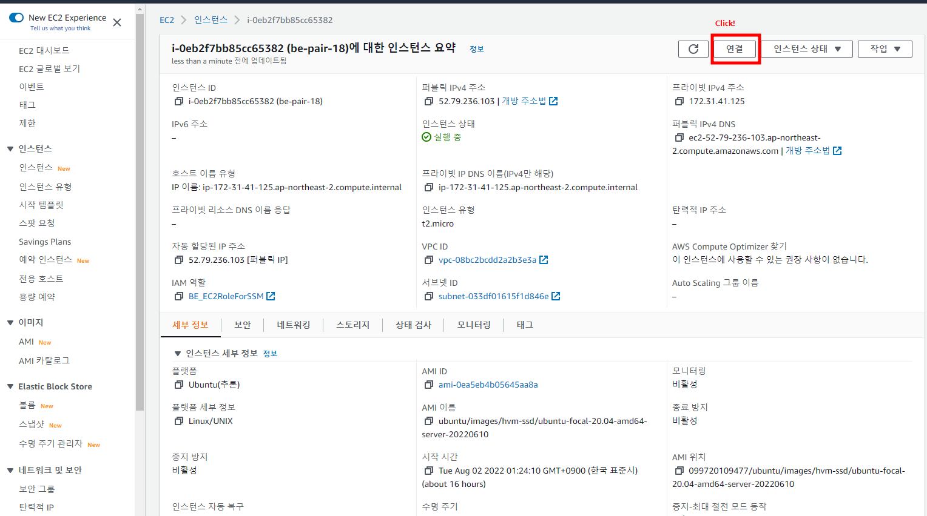Viewport: 927px width, 516px height.
Task: Open the 개방 주소법 link beside public IPv4 address
Action: [x=530, y=101]
